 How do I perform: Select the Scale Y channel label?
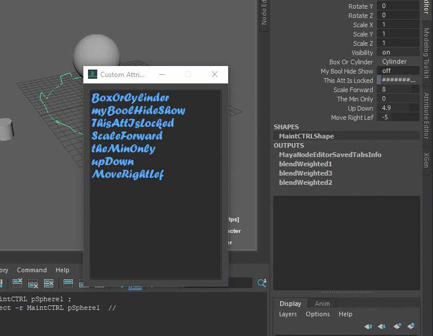point(363,34)
